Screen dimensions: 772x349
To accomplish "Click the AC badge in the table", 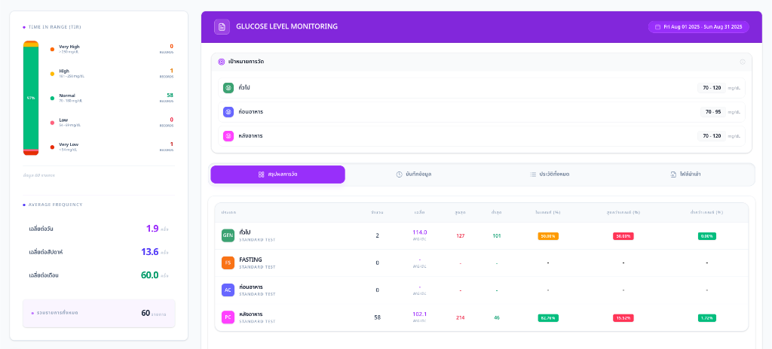I will [x=228, y=290].
